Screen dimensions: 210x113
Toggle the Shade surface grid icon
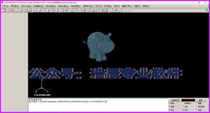111,10
